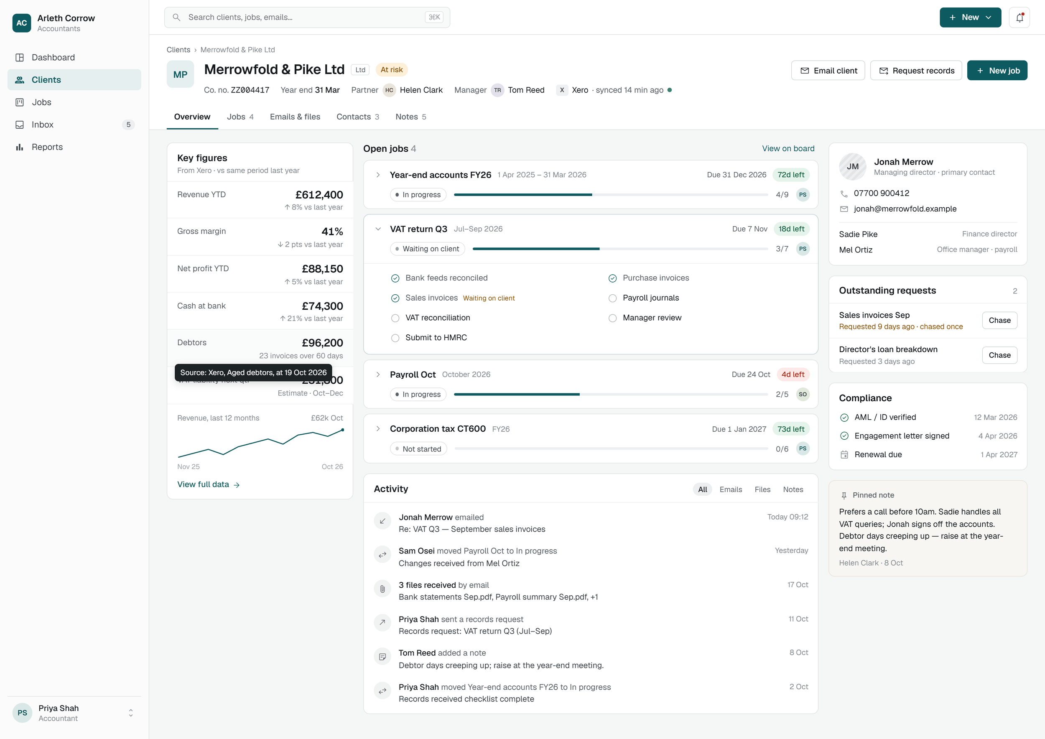This screenshot has width=1045, height=739.
Task: Expand the Payroll Oct job
Action: coord(378,375)
